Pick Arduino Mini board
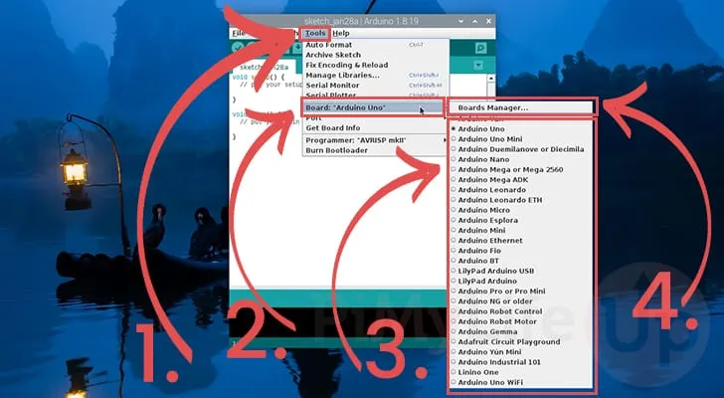 521,231
